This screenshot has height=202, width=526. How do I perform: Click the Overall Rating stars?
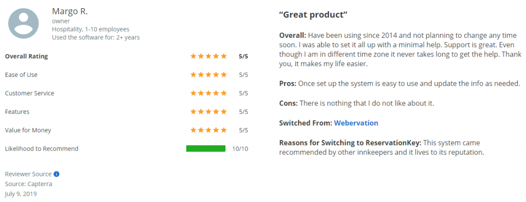209,56
